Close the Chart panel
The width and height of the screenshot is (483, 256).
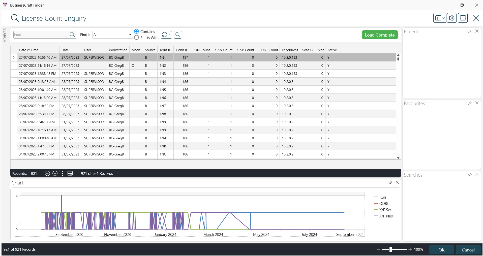point(397,182)
